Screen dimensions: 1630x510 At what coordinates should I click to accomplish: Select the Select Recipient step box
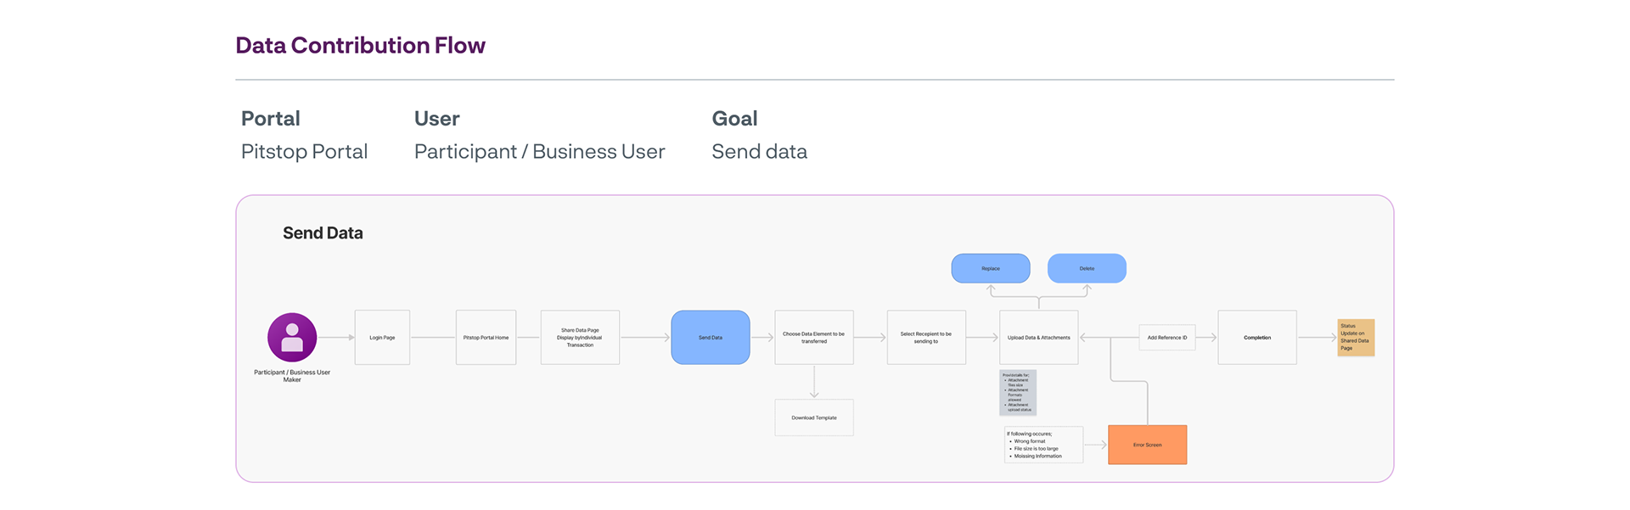click(x=925, y=338)
